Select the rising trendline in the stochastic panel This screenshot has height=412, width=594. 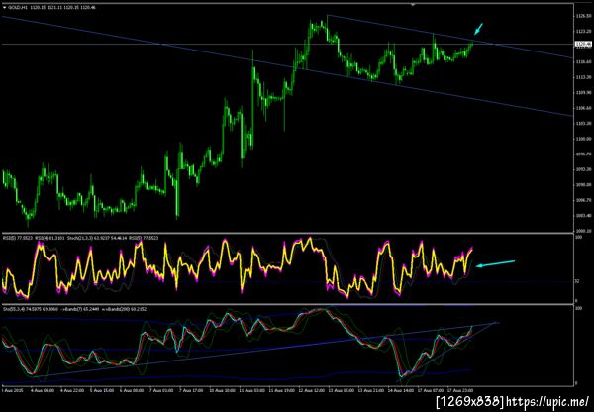[x=265, y=350]
